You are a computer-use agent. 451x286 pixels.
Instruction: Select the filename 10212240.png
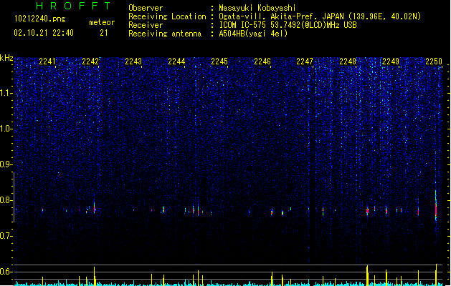[x=40, y=19]
